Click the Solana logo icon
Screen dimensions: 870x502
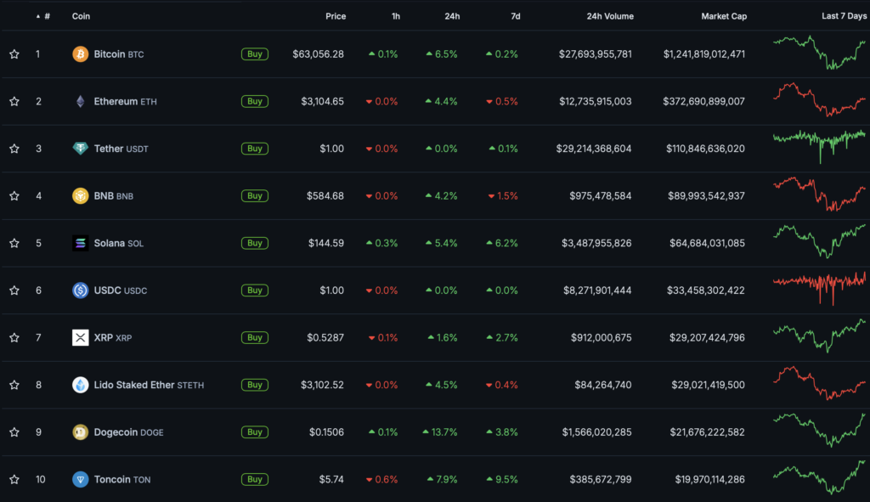80,243
